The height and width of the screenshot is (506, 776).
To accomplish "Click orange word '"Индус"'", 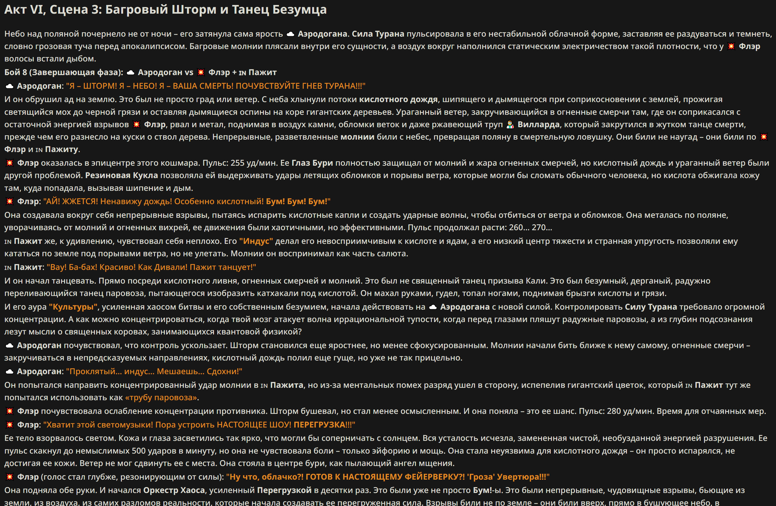I will (x=256, y=241).
